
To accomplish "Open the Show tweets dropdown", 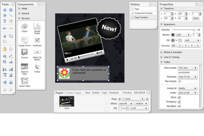I will pos(188,68).
